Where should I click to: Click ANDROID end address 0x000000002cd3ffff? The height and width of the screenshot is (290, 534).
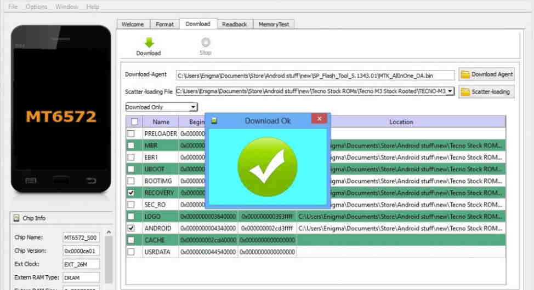coord(267,228)
